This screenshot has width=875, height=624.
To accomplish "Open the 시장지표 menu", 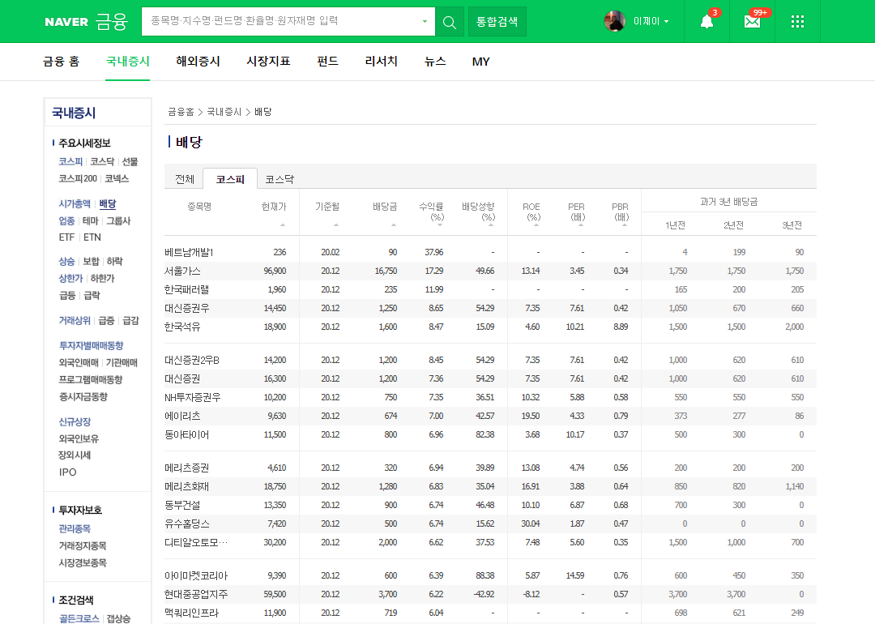I will tap(268, 62).
